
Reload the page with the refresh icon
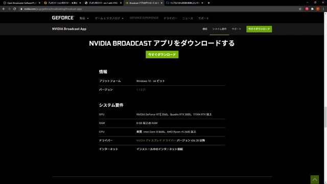15,9
